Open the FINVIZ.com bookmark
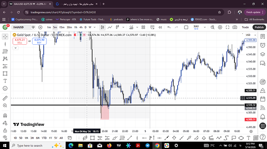Screen dimensions: 267x149 [204, 20]
